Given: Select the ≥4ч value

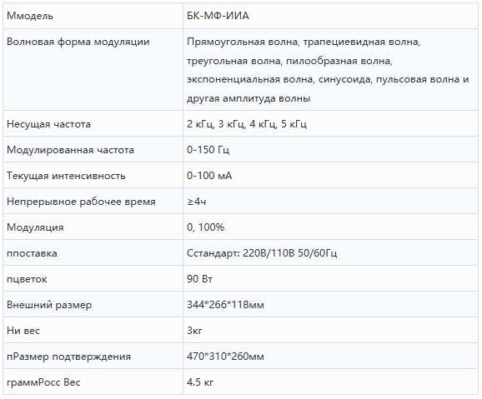Looking at the screenshot, I should (x=197, y=202).
